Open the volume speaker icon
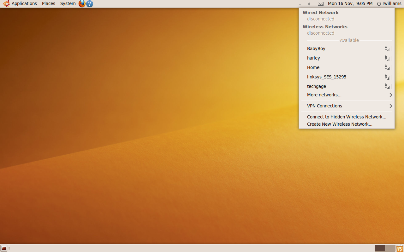 (x=311, y=4)
